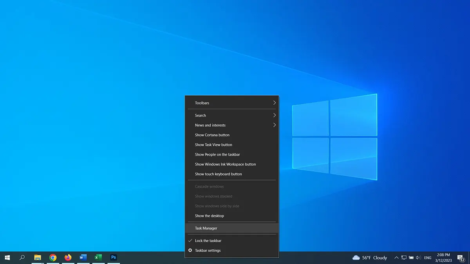Expand the Search submenu
470x264 pixels.
(x=232, y=116)
